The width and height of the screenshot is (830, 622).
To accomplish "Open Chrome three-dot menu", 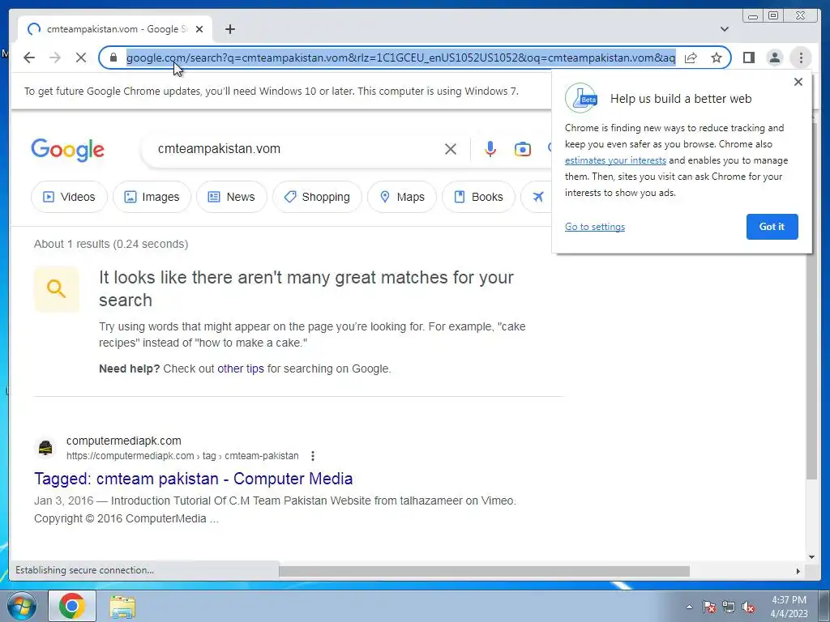I will (801, 58).
